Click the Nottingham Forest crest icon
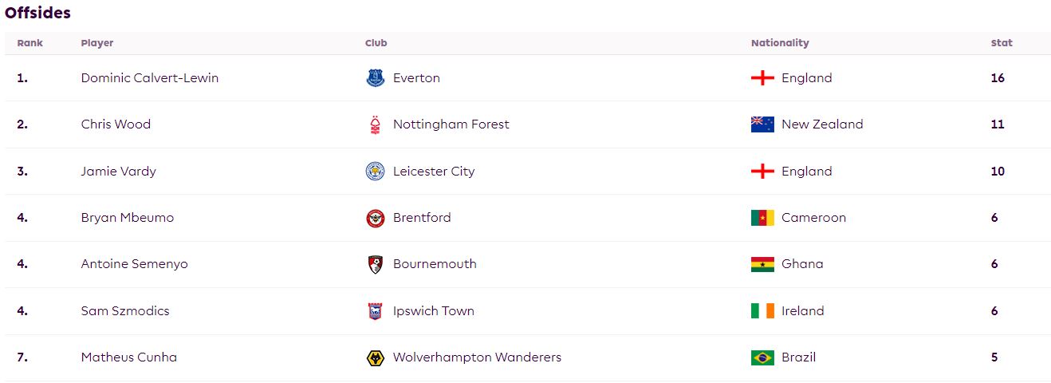Image resolution: width=1051 pixels, height=383 pixels. pyautogui.click(x=375, y=124)
